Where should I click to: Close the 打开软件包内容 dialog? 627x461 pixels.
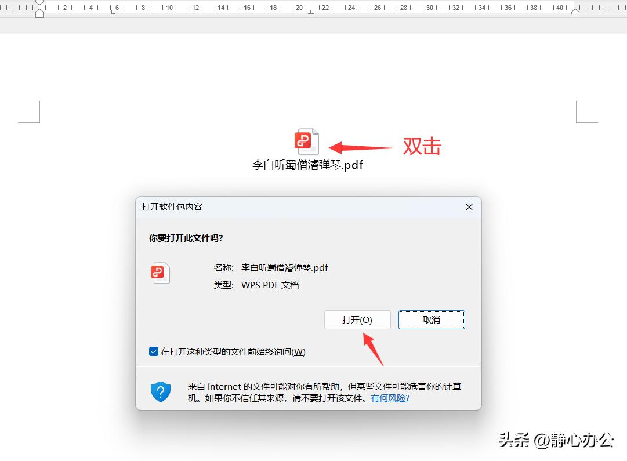point(469,207)
